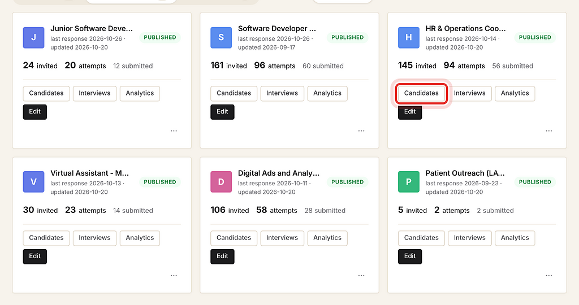This screenshot has height=305, width=579.
Task: Open more options on Junior Software Developer card
Action: pos(174,131)
